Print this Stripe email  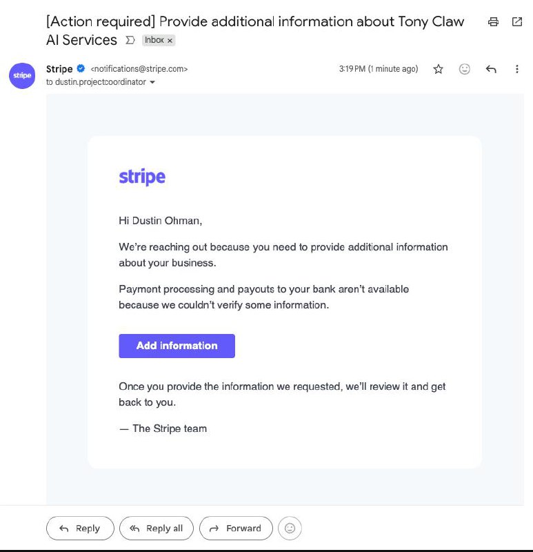pos(493,22)
